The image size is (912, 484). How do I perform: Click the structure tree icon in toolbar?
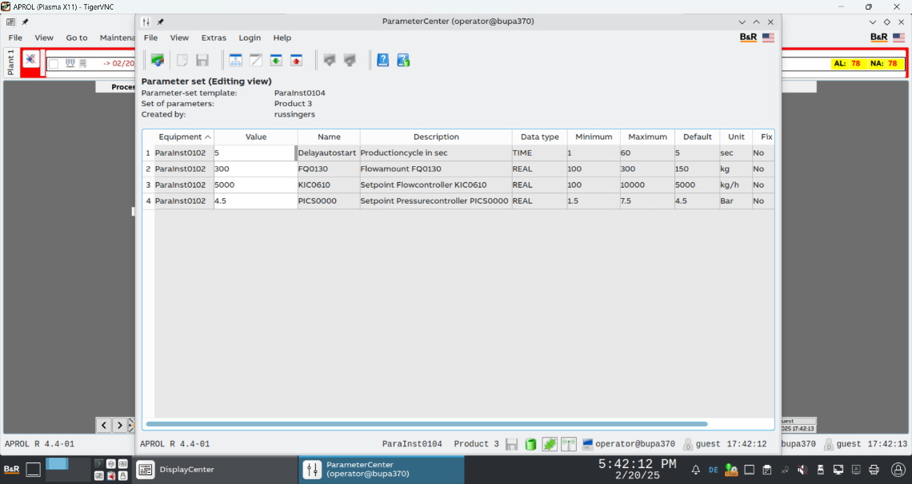coord(236,60)
